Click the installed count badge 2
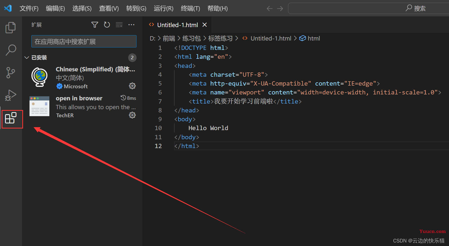The width and height of the screenshot is (449, 246). [x=132, y=57]
